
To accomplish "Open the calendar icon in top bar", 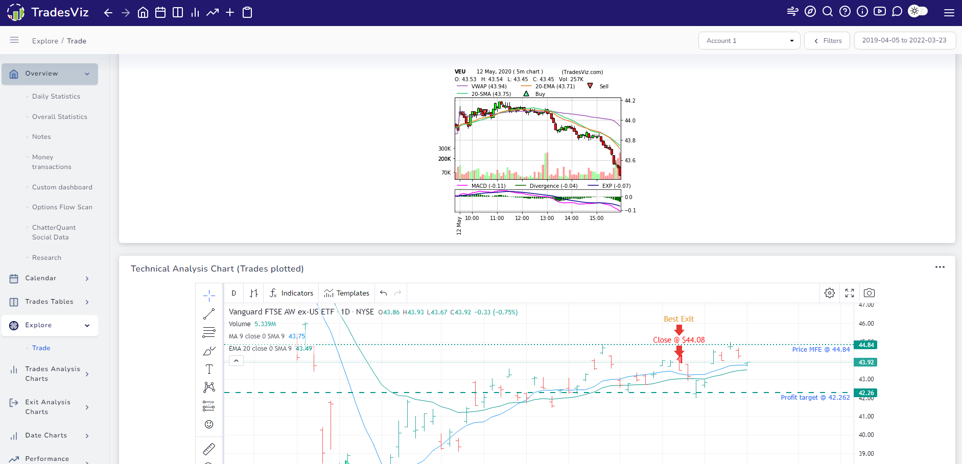I will (160, 13).
